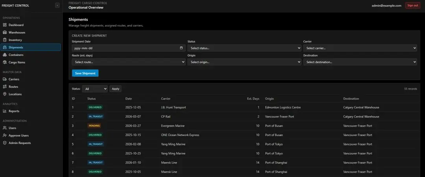Click the Shipments package icon
The height and width of the screenshot is (177, 425).
coord(5,47)
